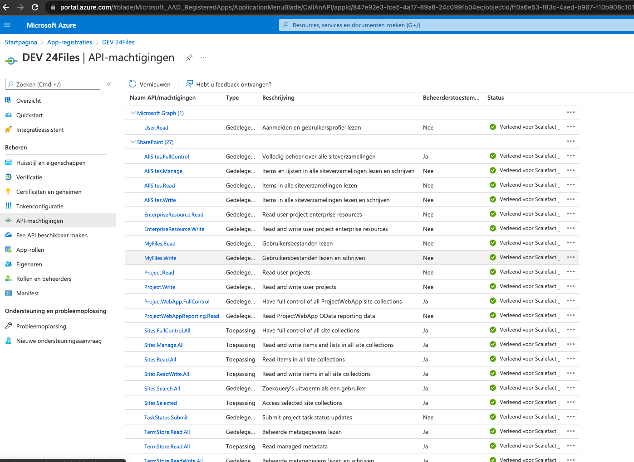Viewport: 634px width, 462px height.
Task: Open the SharePoint group ellipsis menu
Action: (x=570, y=141)
